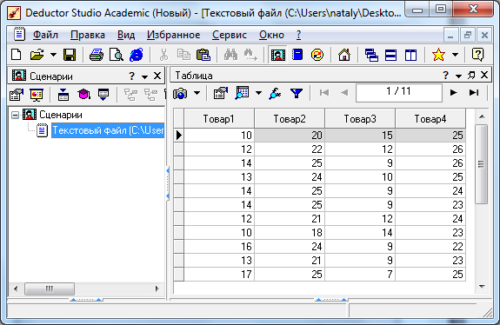Click the Товар1 column header

[219, 118]
